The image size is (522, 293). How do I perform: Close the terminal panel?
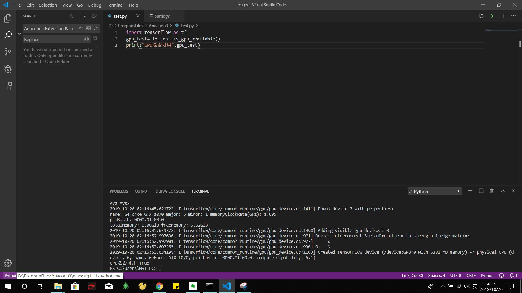point(514,191)
